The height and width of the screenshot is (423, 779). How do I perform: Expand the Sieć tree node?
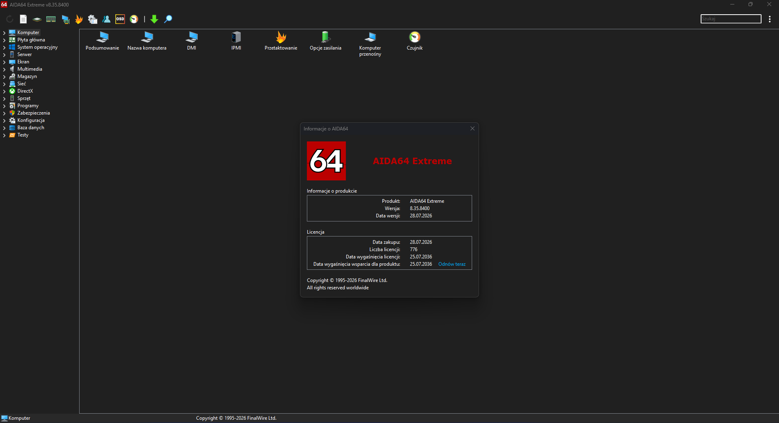[4, 84]
